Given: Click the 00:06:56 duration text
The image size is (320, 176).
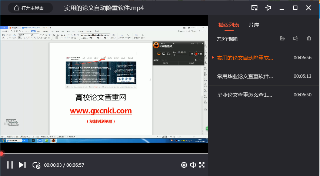Looking at the screenshot, I should point(303,58).
